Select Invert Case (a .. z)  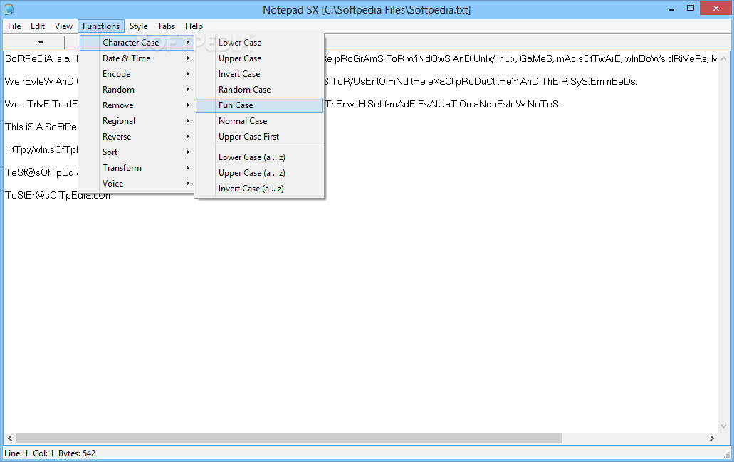tap(259, 189)
